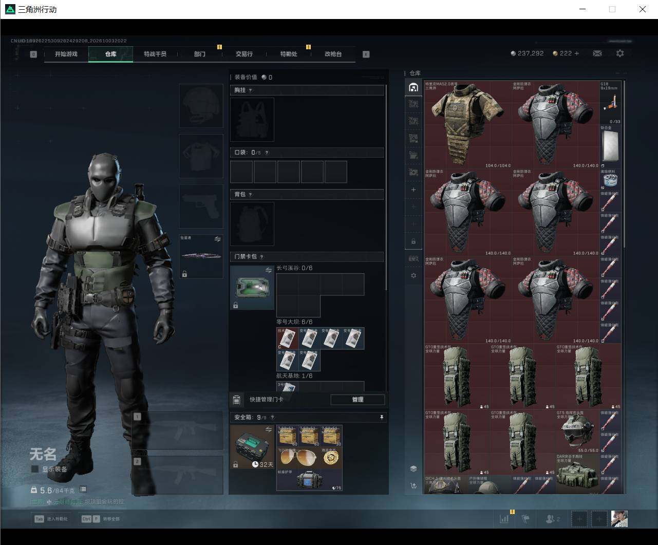The height and width of the screenshot is (545, 658).
Task: Open the 特勤处 tab
Action: point(289,54)
